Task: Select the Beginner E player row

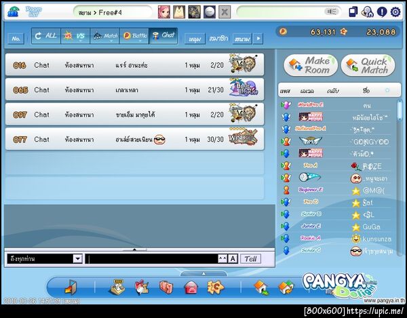Action: coord(336,190)
